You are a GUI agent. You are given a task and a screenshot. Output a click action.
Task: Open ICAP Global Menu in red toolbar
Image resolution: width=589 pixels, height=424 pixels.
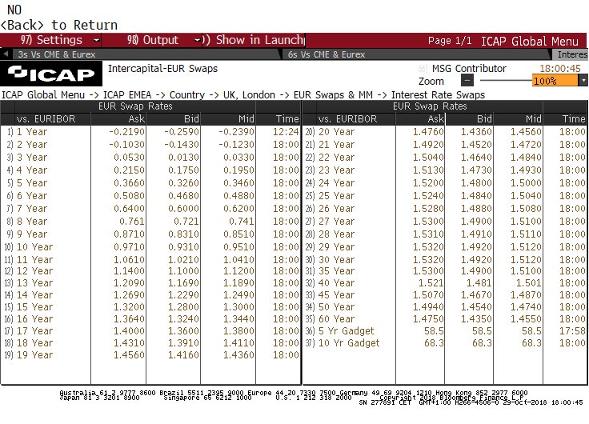click(x=529, y=41)
